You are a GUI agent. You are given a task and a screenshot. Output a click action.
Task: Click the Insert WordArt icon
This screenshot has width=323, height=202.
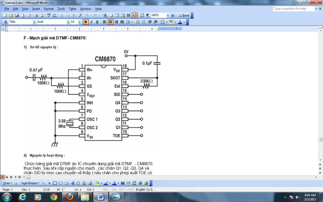click(72, 183)
